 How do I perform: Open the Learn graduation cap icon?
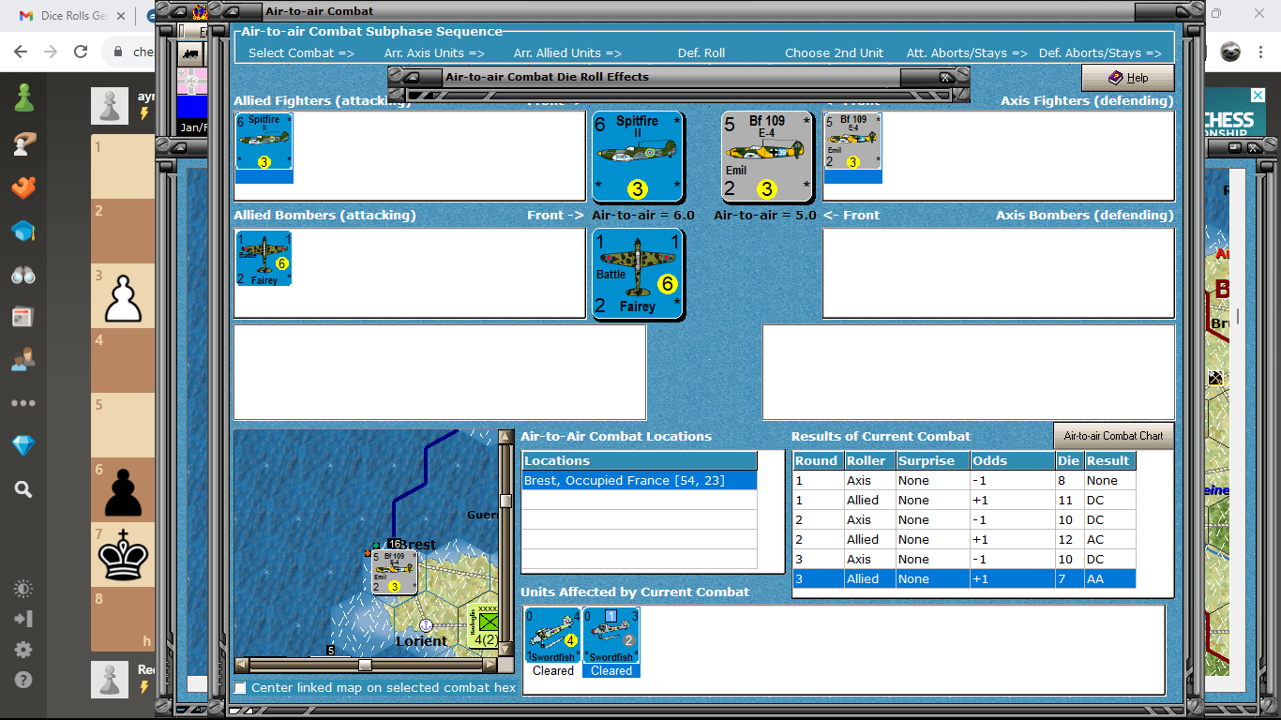[23, 232]
